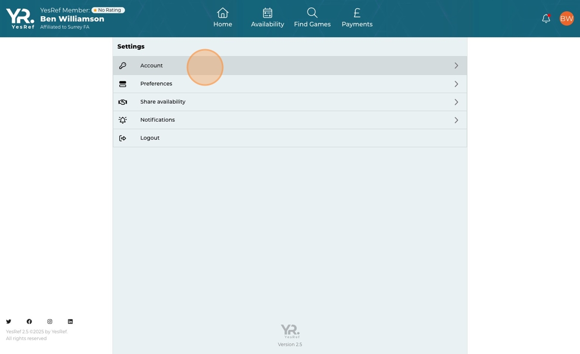Click the Notifications bell row icon
This screenshot has height=354, width=580.
coord(122,120)
